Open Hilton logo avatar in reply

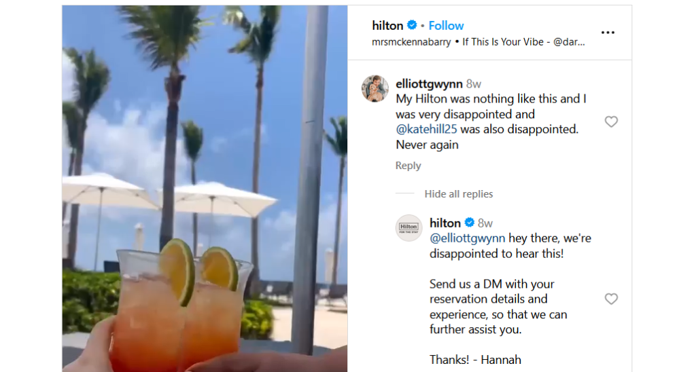pos(408,228)
